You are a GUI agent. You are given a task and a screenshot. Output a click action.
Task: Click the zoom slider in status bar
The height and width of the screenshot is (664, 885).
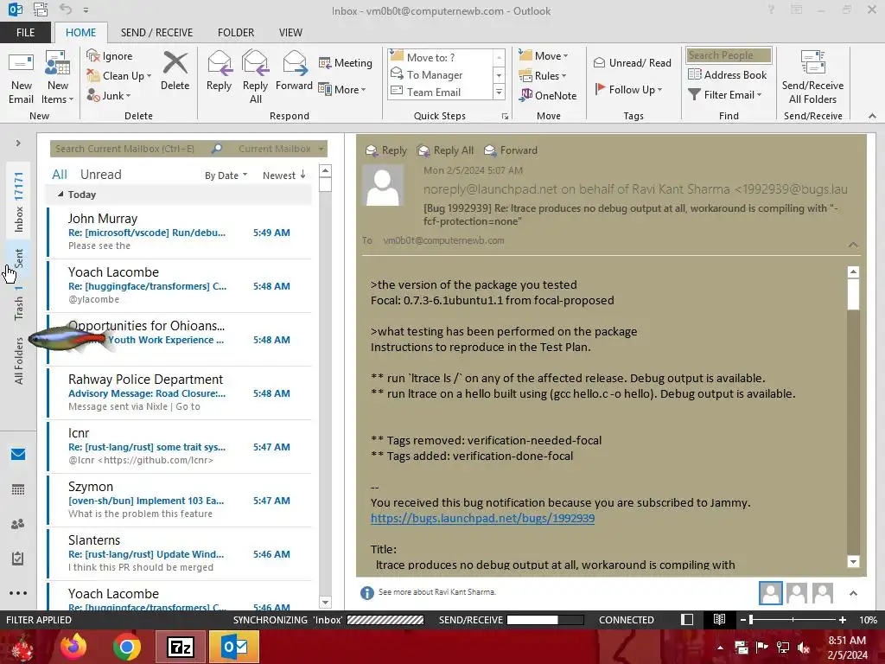[793, 620]
